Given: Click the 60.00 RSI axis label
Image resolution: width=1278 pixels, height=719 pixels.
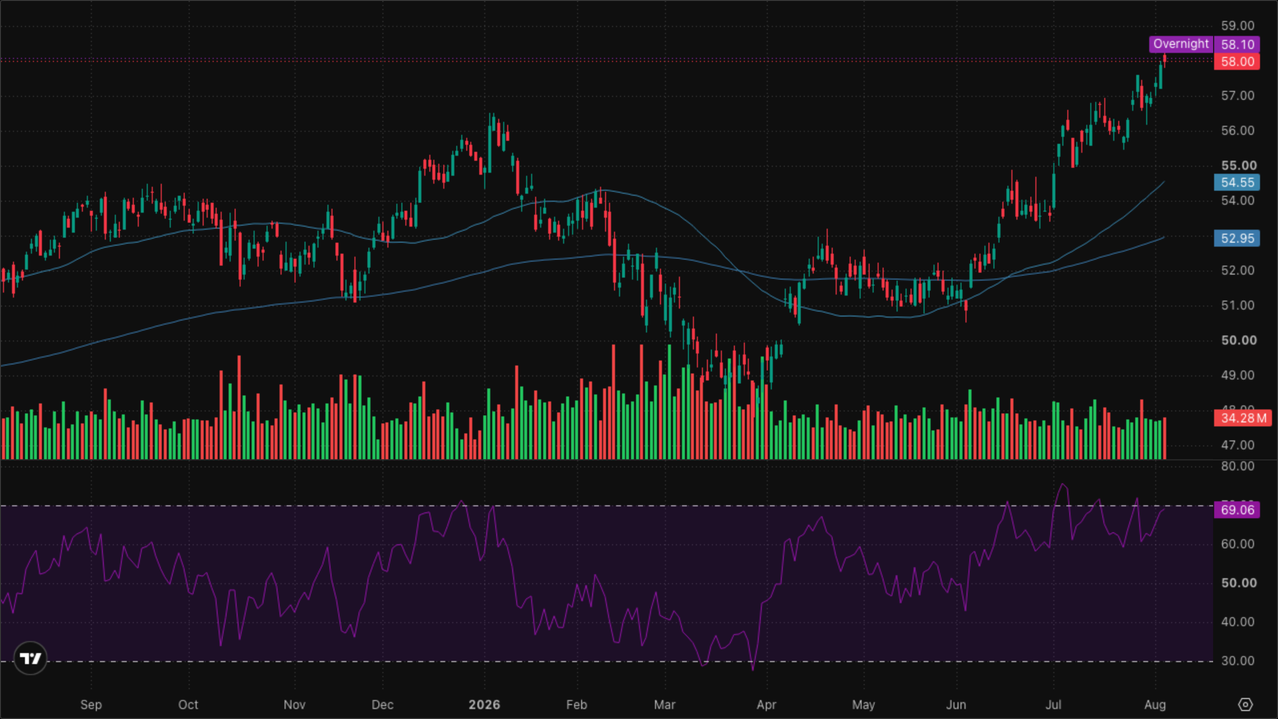Looking at the screenshot, I should (x=1238, y=544).
